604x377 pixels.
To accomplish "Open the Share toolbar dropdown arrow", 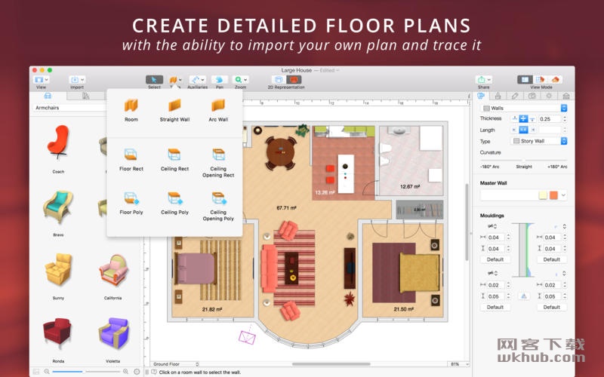I will pos(489,80).
